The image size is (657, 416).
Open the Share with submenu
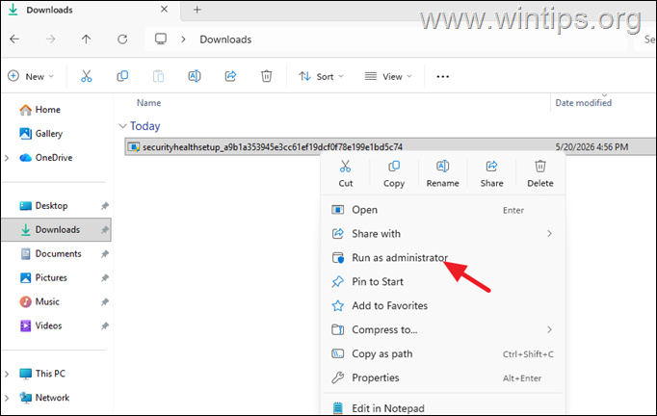[x=442, y=234]
